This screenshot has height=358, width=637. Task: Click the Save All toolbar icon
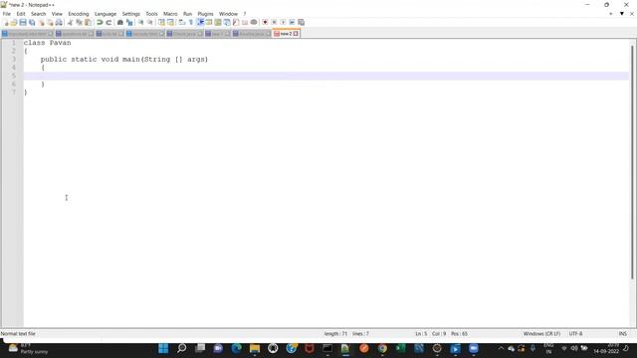point(32,22)
